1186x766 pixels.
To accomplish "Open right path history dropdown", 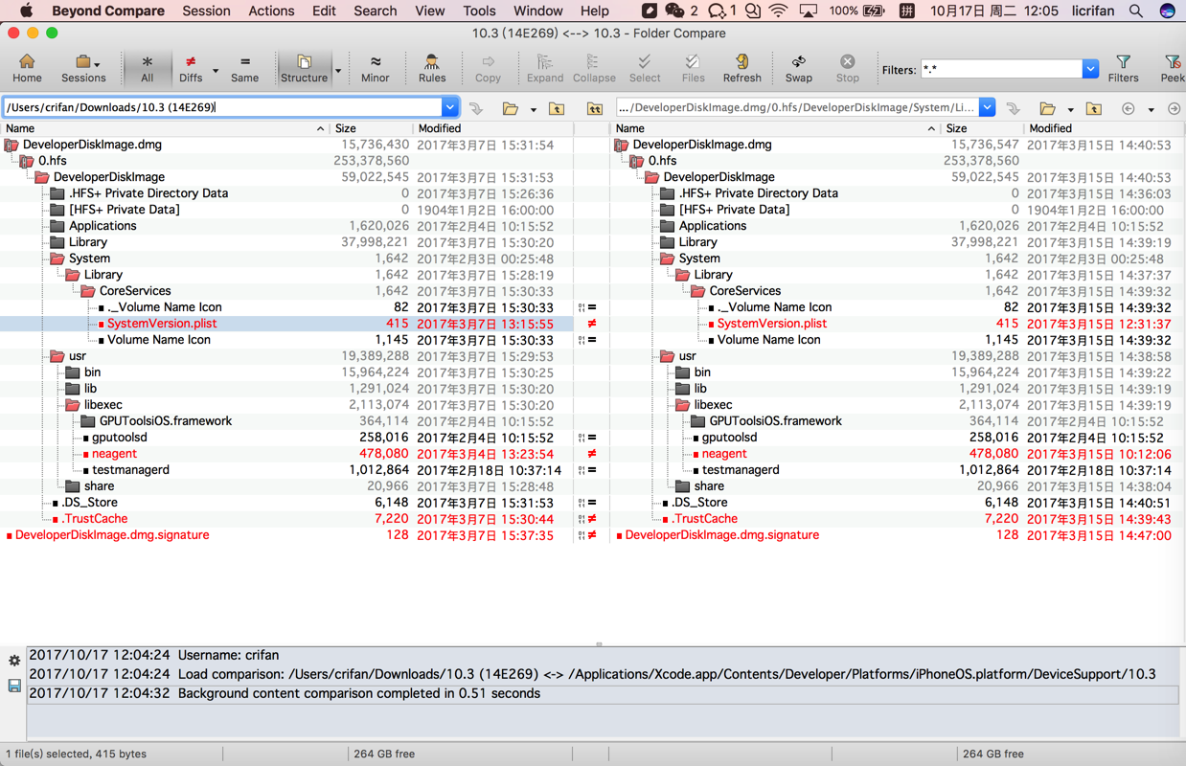I will coord(987,107).
